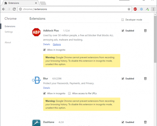157x126 pixels.
Task: Open Adblock Plus Options link
Action: [x=57, y=44]
